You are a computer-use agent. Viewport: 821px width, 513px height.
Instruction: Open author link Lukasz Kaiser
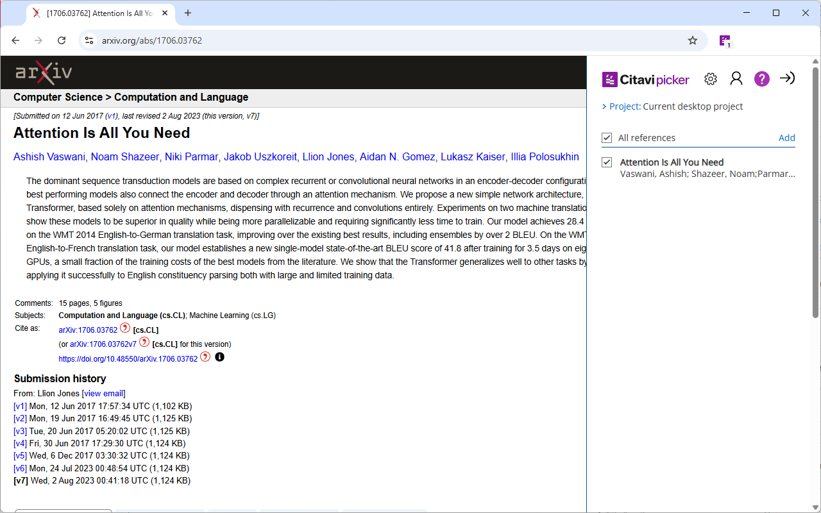(473, 156)
